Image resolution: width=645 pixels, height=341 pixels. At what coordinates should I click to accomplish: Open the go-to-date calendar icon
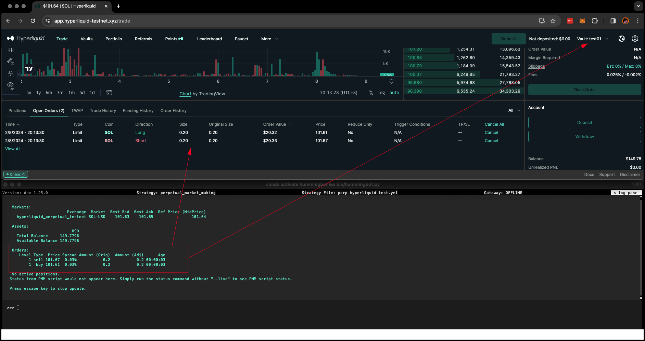(x=109, y=93)
